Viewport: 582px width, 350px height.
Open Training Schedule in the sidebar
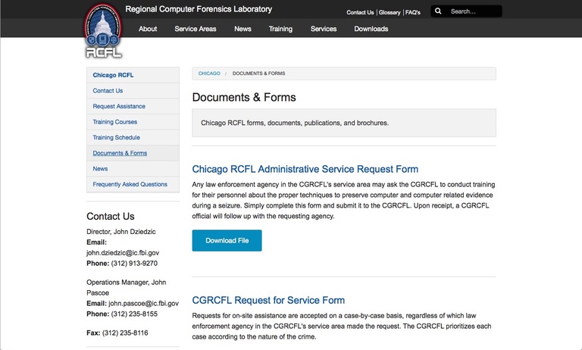coord(133,137)
